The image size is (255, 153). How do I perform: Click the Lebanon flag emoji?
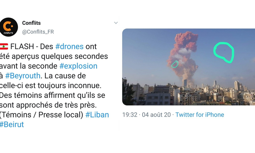[x=4, y=46]
